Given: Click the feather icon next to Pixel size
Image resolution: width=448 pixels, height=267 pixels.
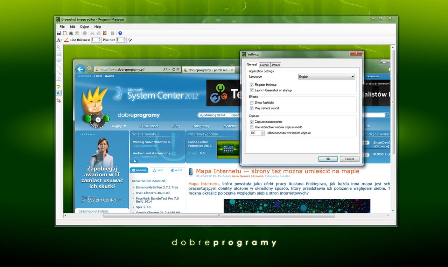Looking at the screenshot, I should tap(130, 40).
